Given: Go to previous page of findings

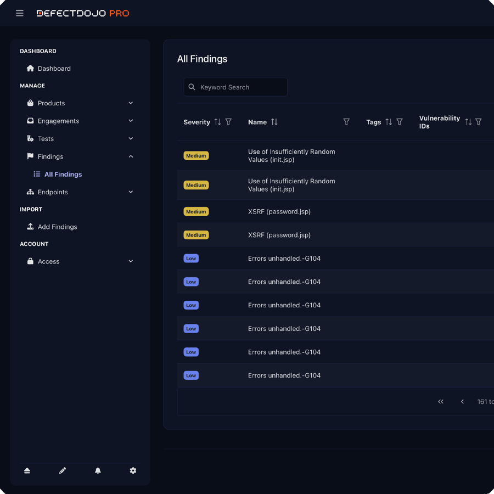Looking at the screenshot, I should 462,402.
